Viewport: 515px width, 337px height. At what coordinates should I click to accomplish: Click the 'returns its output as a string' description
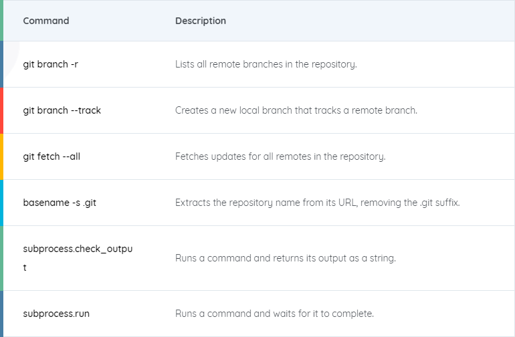pyautogui.click(x=286, y=258)
